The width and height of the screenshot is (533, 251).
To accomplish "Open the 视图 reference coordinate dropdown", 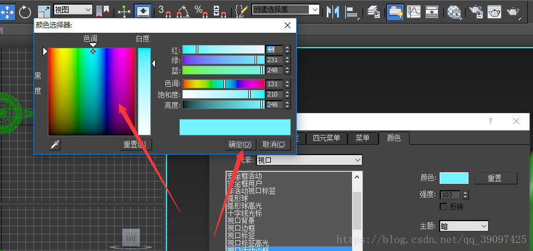I will 73,10.
